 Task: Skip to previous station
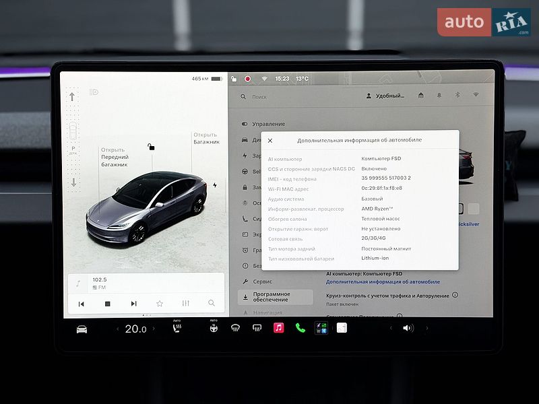pyautogui.click(x=81, y=304)
